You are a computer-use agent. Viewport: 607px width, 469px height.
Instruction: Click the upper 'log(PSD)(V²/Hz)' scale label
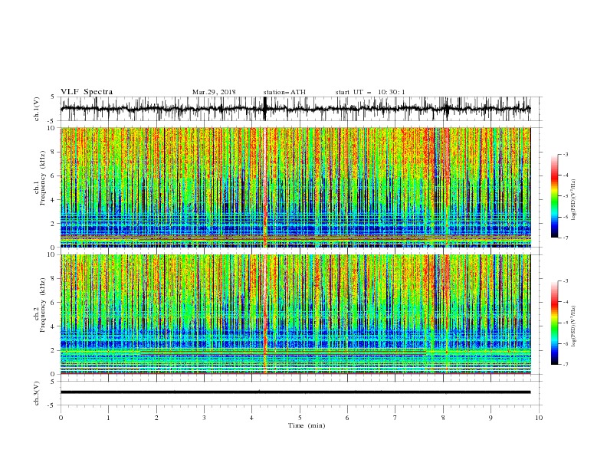(574, 200)
